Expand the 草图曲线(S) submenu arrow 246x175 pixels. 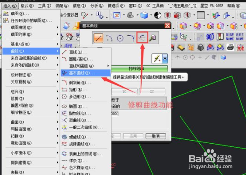tap(58, 27)
